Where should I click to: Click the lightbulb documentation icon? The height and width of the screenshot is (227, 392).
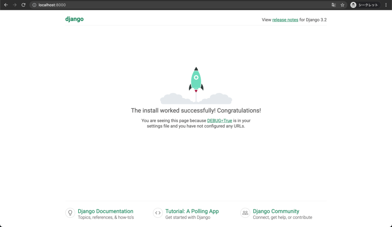pos(70,213)
